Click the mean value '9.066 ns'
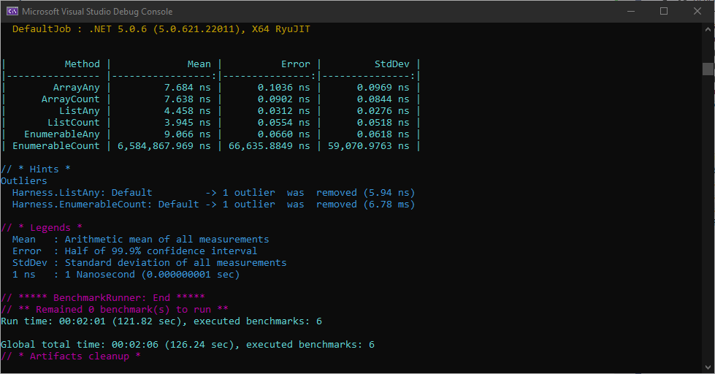Image resolution: width=715 pixels, height=374 pixels. pyautogui.click(x=188, y=134)
